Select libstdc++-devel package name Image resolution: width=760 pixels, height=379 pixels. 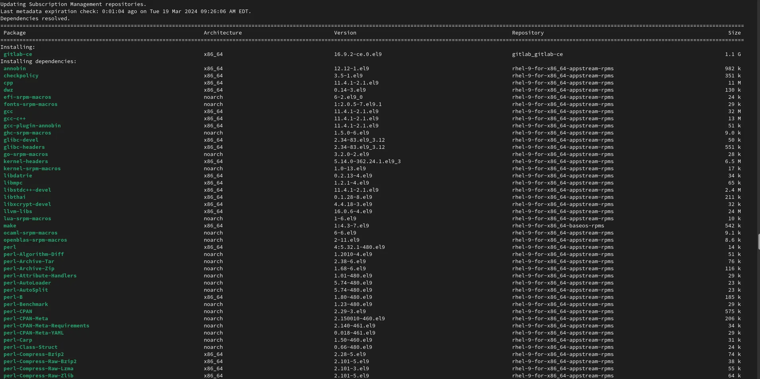27,190
